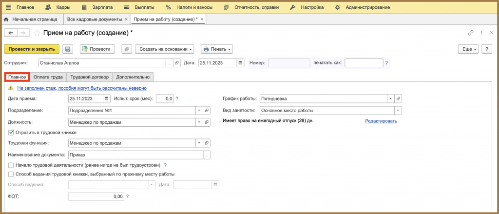Click the question mark help button
Screen dimensions: 499x214
coord(487,49)
